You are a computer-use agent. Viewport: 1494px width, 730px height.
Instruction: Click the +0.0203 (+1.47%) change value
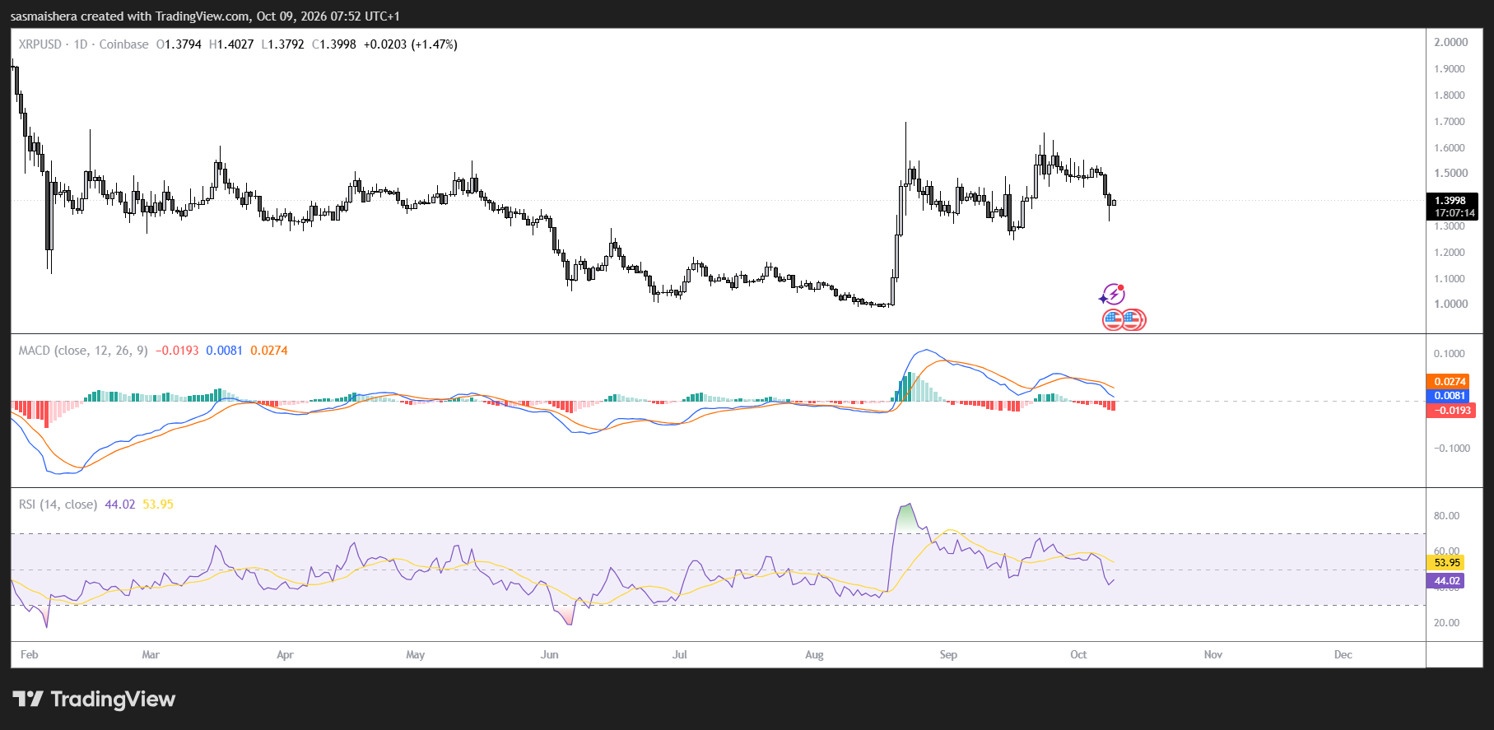[411, 44]
